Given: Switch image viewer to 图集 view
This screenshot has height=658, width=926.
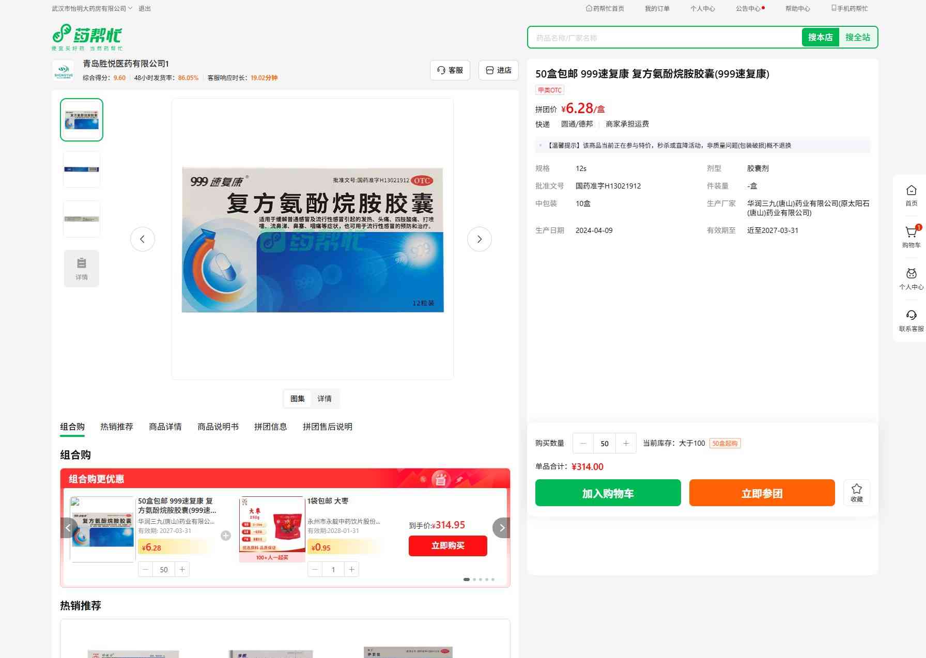Looking at the screenshot, I should click(x=298, y=399).
